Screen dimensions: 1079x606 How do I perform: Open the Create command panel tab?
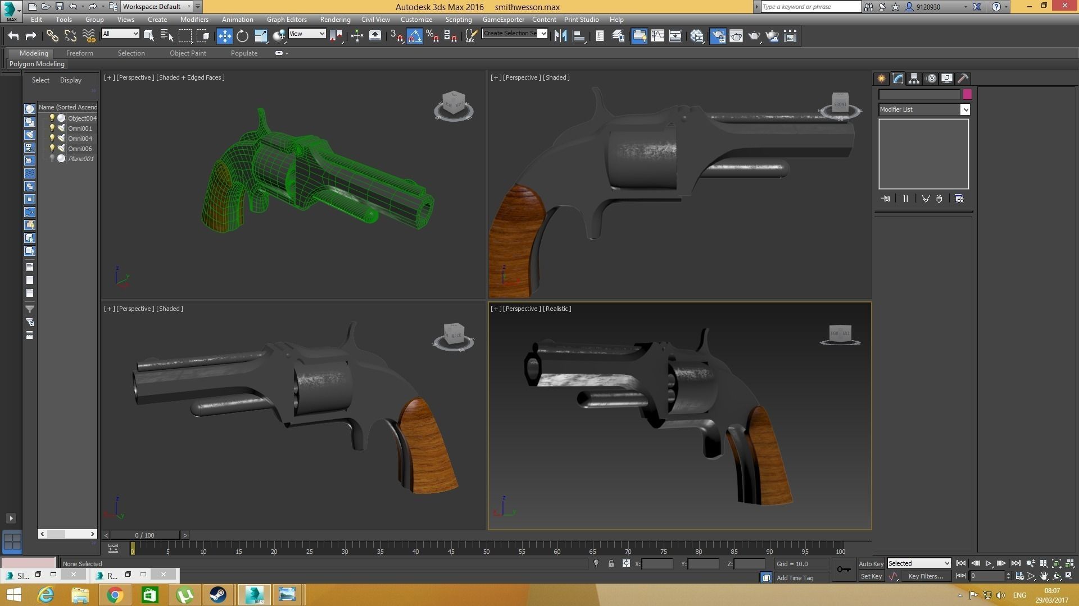tap(881, 79)
